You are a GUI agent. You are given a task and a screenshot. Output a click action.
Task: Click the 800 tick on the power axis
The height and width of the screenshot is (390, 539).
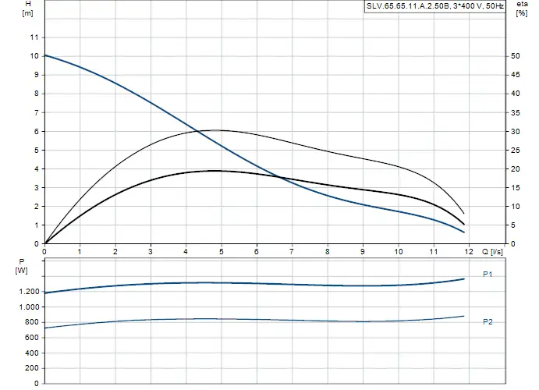pyautogui.click(x=33, y=322)
